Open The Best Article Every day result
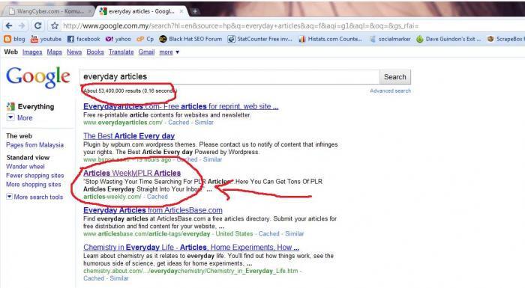 click(x=129, y=136)
